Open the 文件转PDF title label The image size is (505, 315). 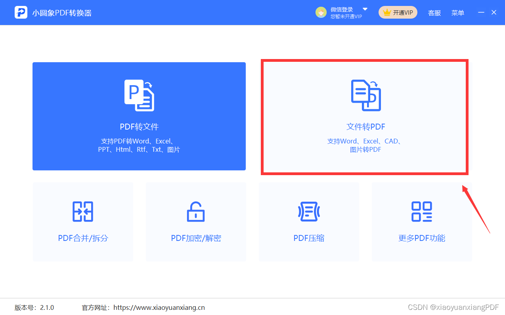click(x=366, y=127)
